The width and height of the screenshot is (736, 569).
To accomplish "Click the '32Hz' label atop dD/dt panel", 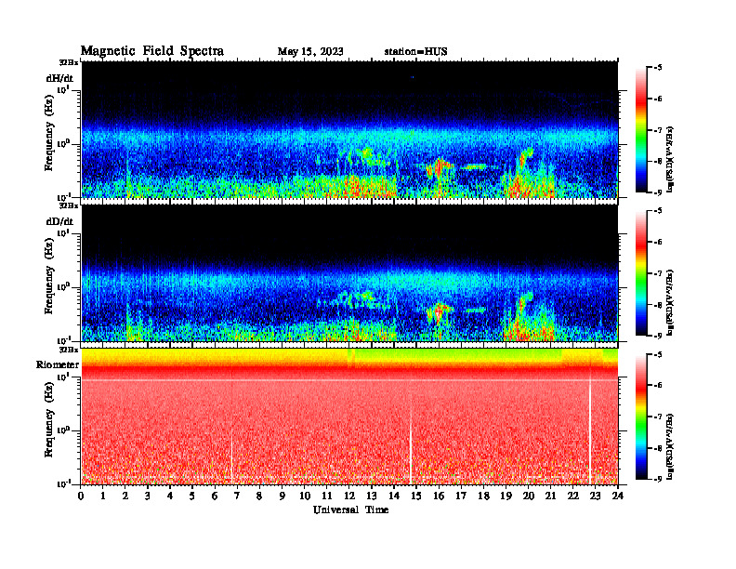I will [69, 205].
